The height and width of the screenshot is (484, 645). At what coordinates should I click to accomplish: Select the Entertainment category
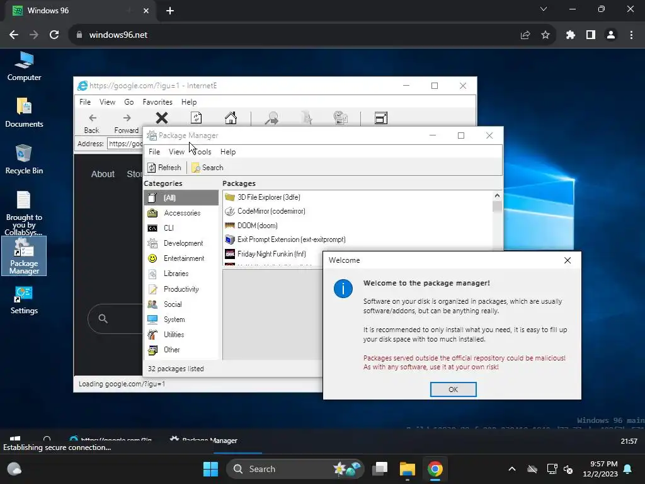click(181, 258)
